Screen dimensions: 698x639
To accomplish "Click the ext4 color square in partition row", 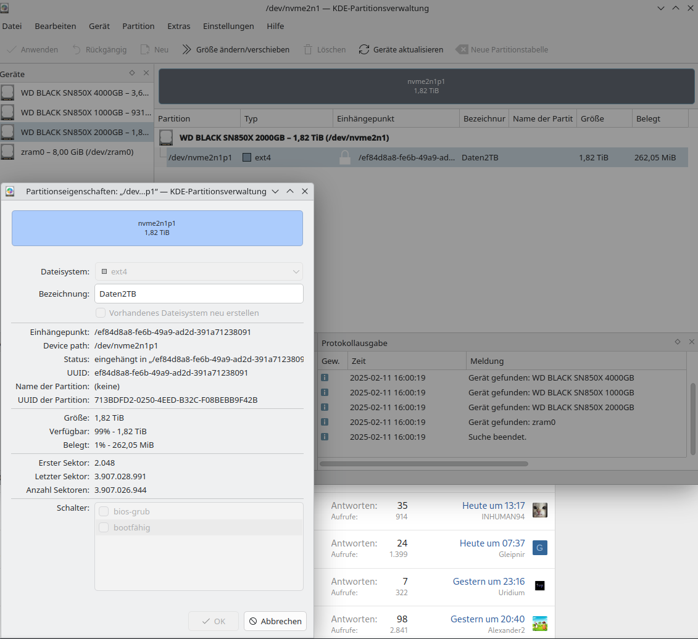I will [247, 157].
